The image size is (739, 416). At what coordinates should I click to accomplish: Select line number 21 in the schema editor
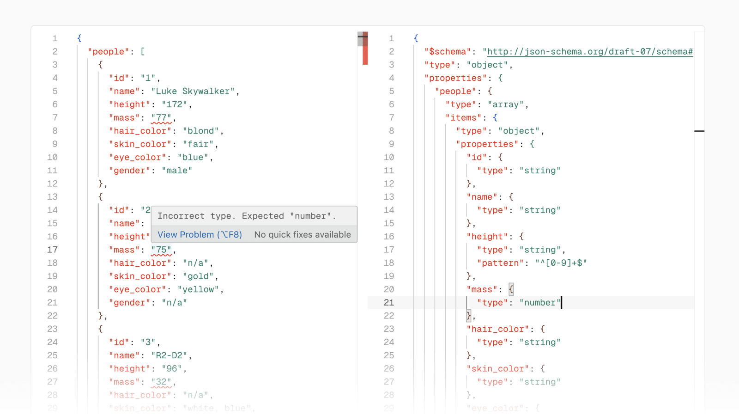tap(389, 303)
